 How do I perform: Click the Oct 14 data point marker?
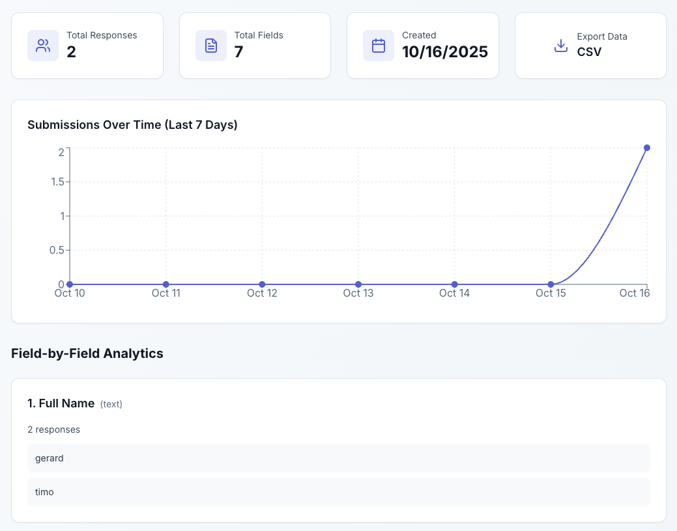(454, 284)
